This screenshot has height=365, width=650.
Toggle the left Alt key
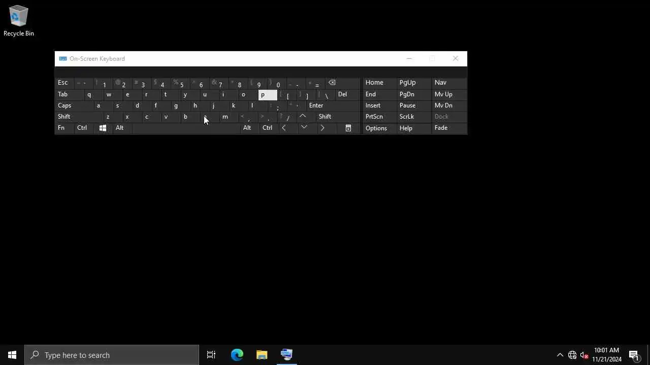pyautogui.click(x=122, y=128)
